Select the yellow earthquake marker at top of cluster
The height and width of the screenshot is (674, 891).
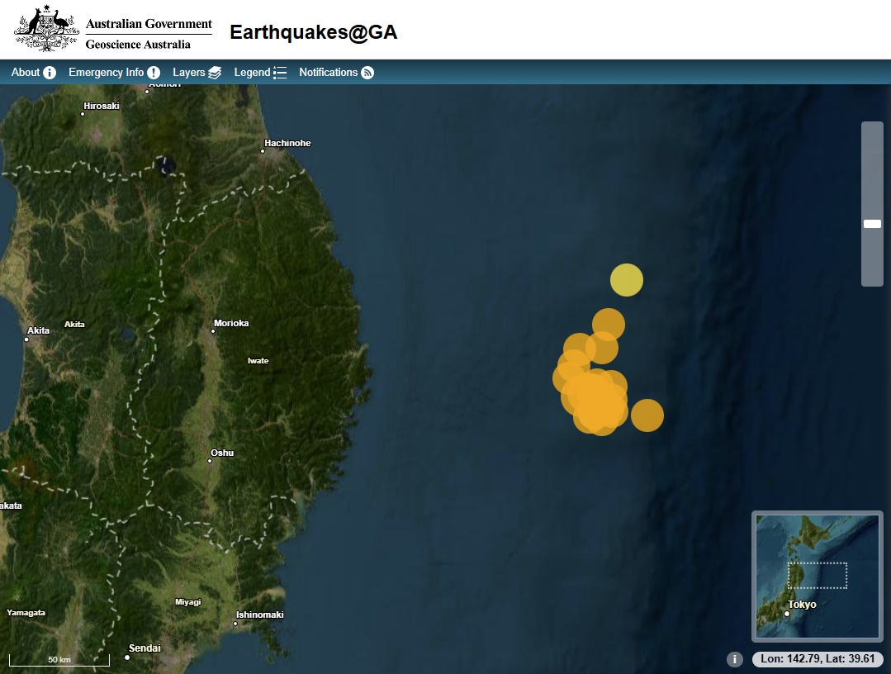click(x=627, y=280)
